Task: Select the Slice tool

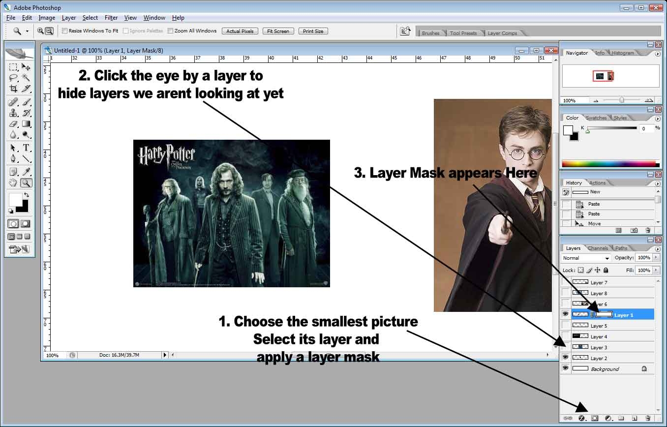Action: (x=26, y=89)
